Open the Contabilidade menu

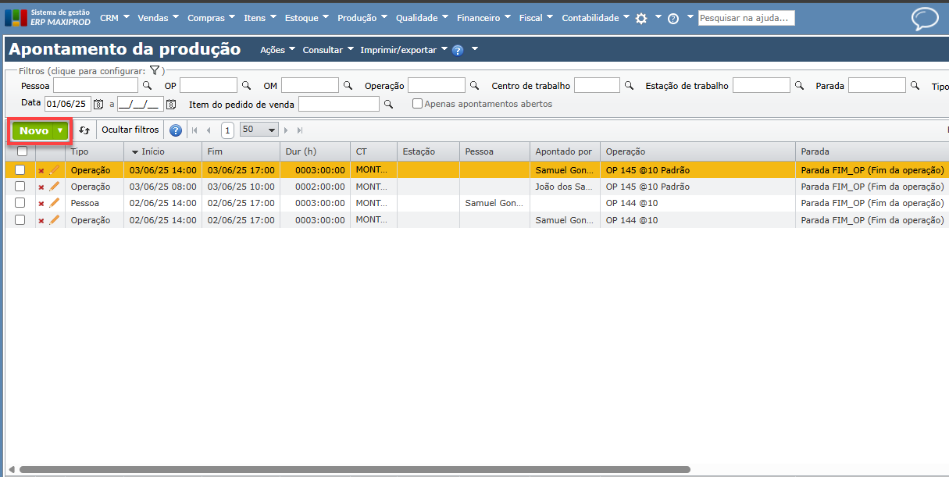(596, 18)
